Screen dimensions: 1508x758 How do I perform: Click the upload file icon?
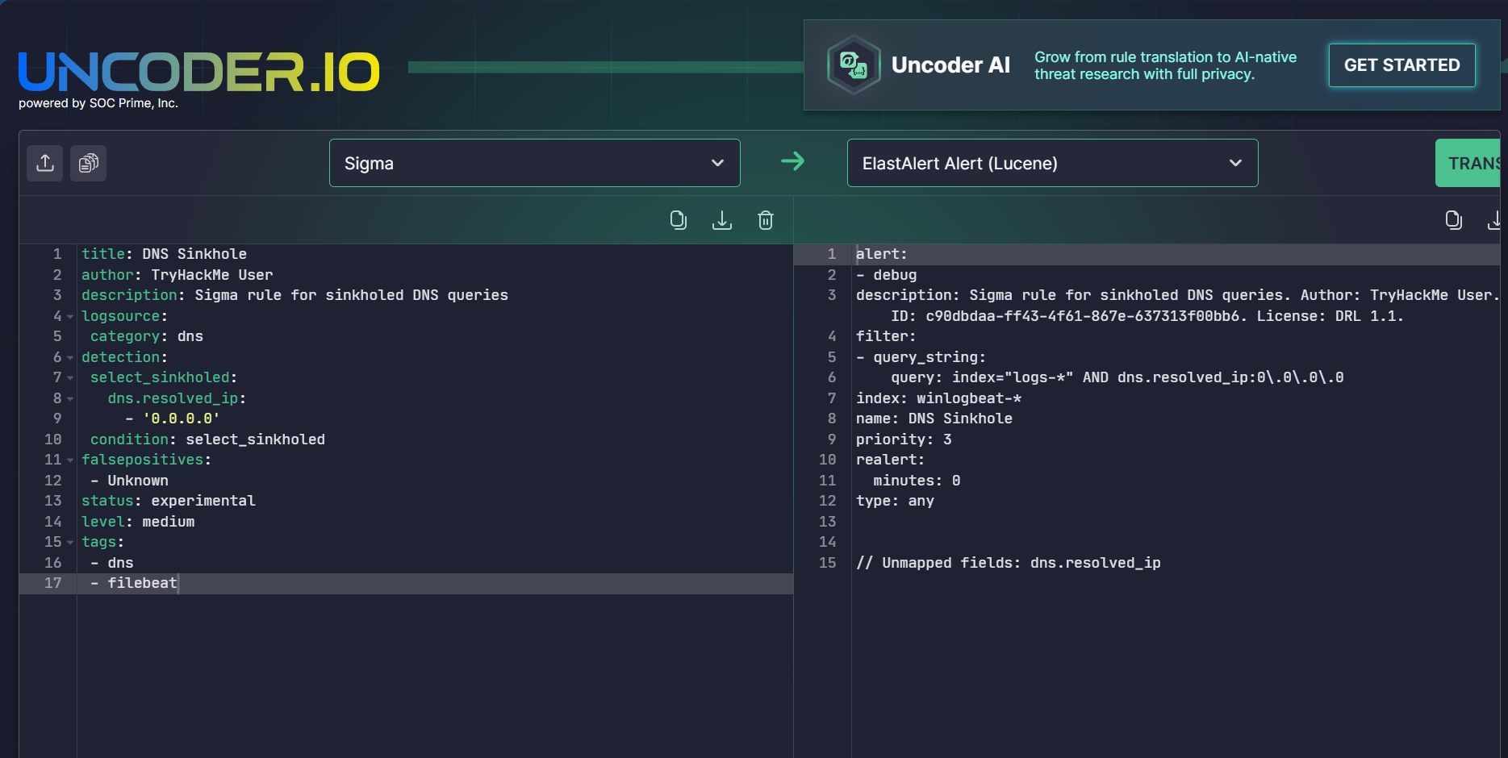(45, 163)
